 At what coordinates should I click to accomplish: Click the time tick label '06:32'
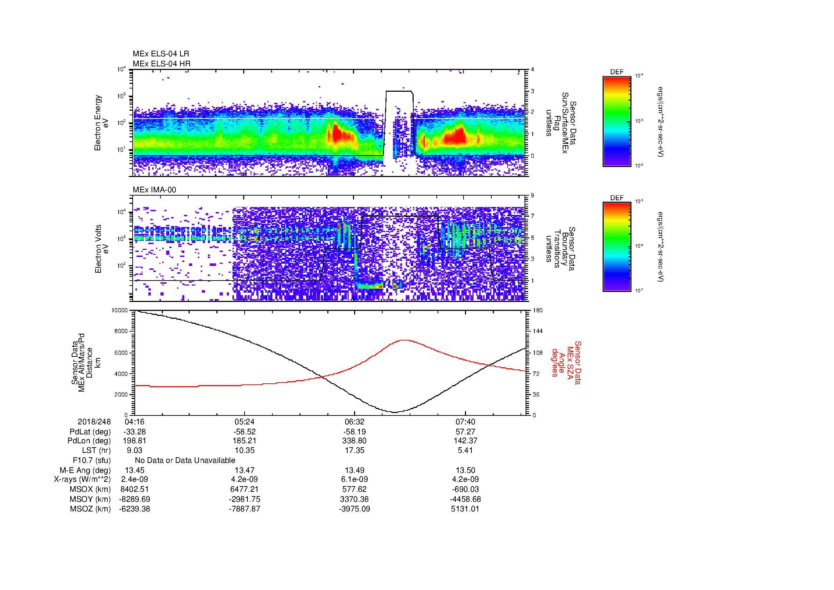(354, 422)
